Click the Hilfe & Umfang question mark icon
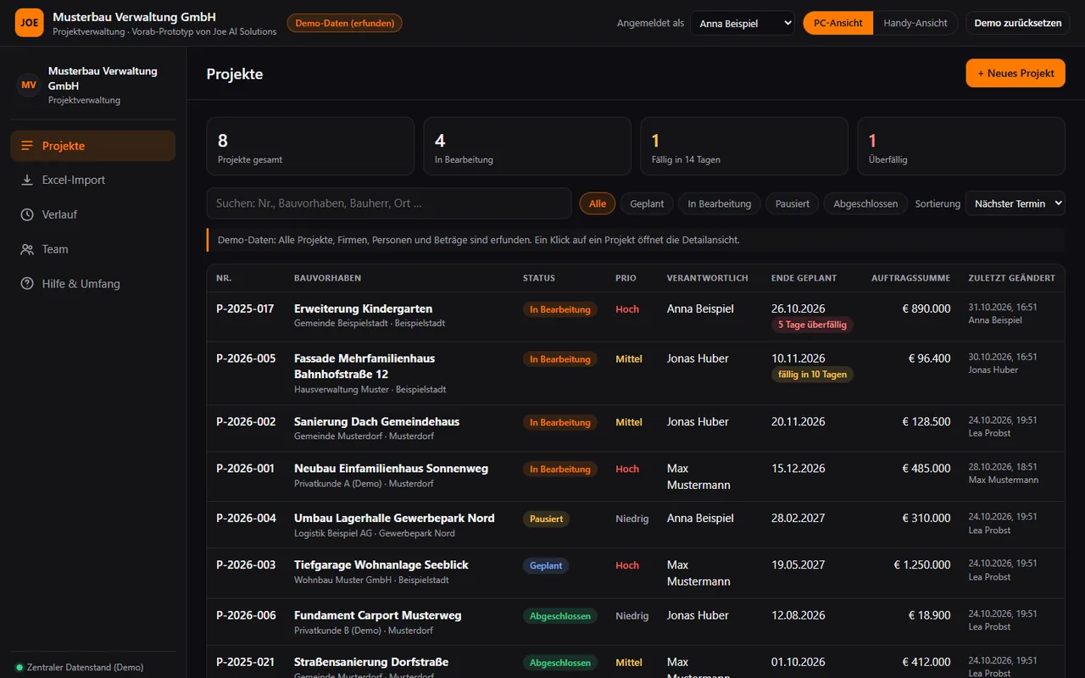Screen dimensions: 1085x678 [x=27, y=284]
